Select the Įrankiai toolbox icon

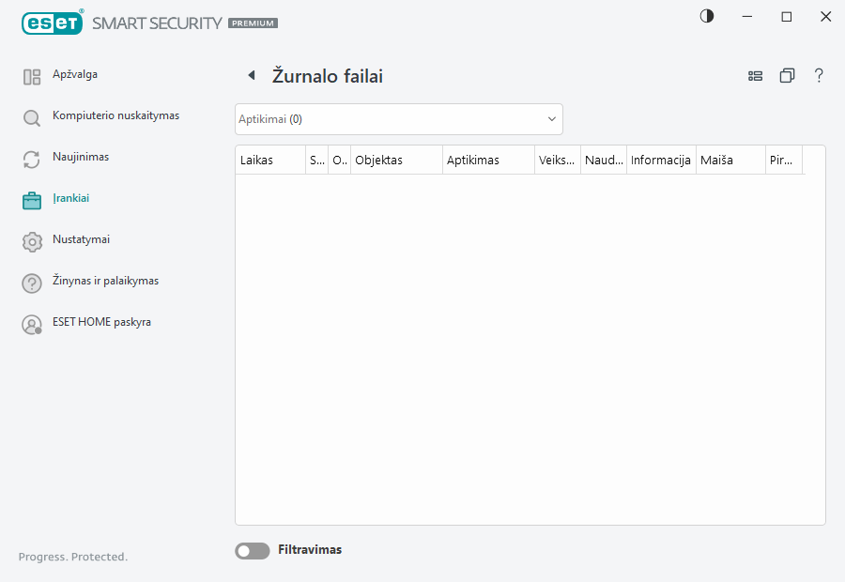coord(31,199)
